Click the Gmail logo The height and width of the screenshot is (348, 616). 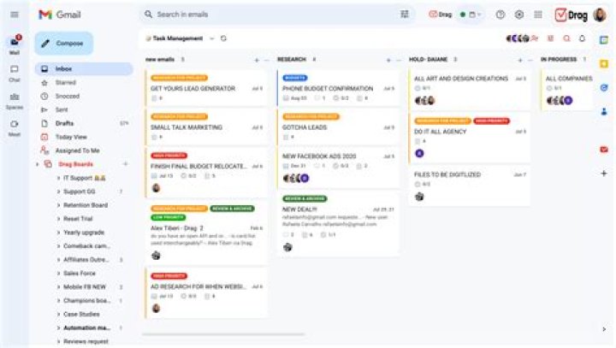[60, 15]
